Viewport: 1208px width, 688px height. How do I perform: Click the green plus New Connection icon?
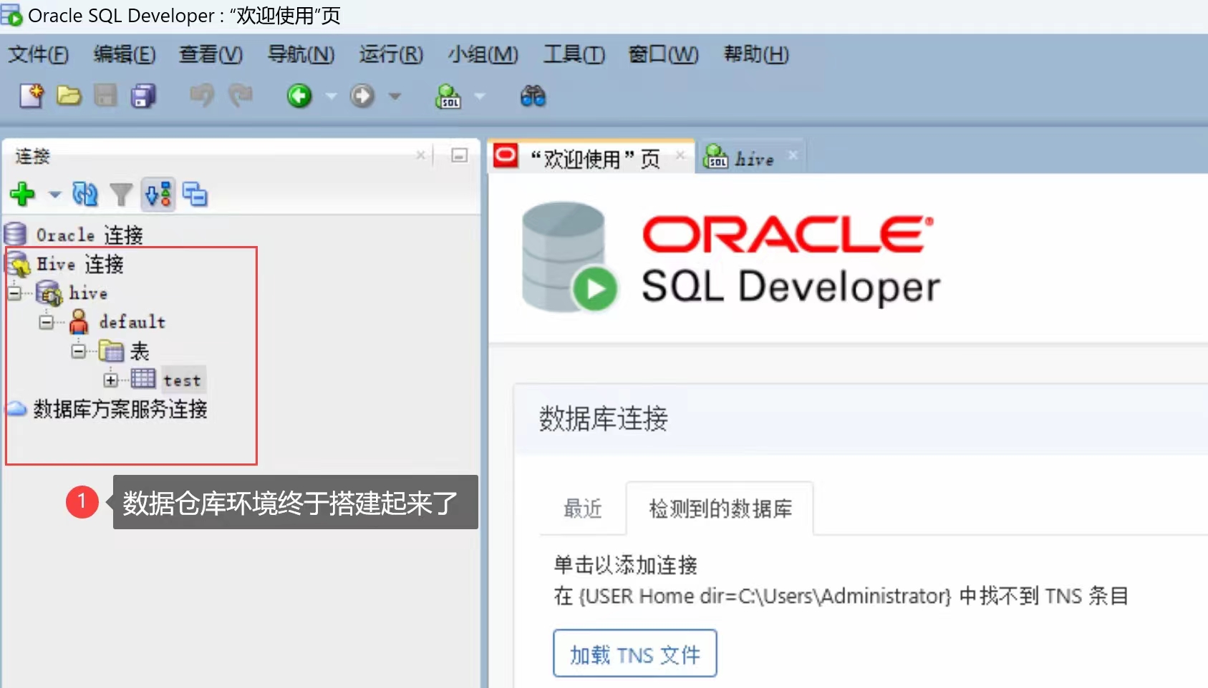[x=23, y=194]
